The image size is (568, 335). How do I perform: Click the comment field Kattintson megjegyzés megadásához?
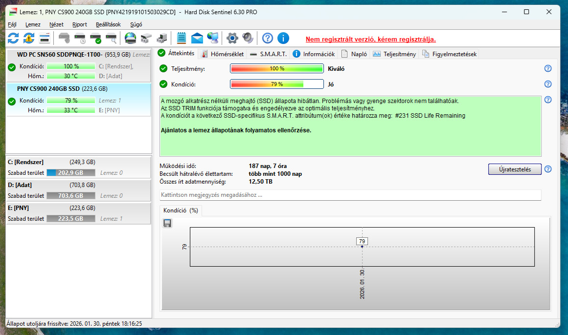(x=350, y=195)
